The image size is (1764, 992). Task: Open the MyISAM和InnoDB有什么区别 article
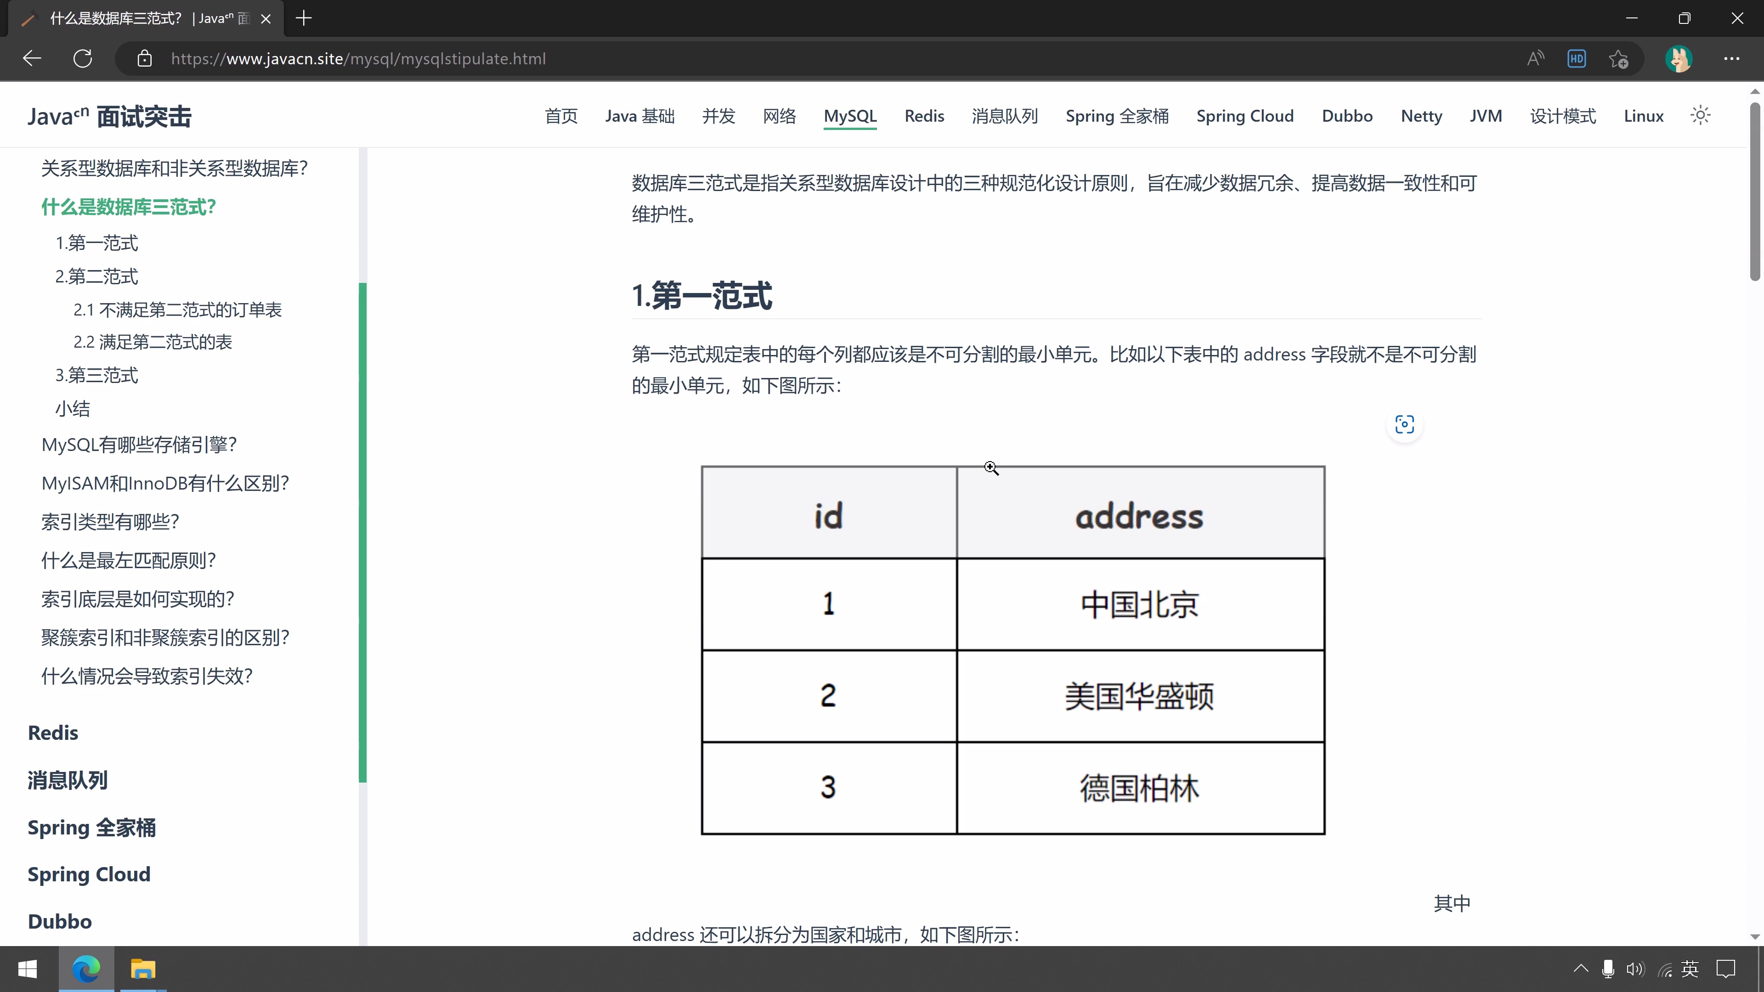coord(164,483)
